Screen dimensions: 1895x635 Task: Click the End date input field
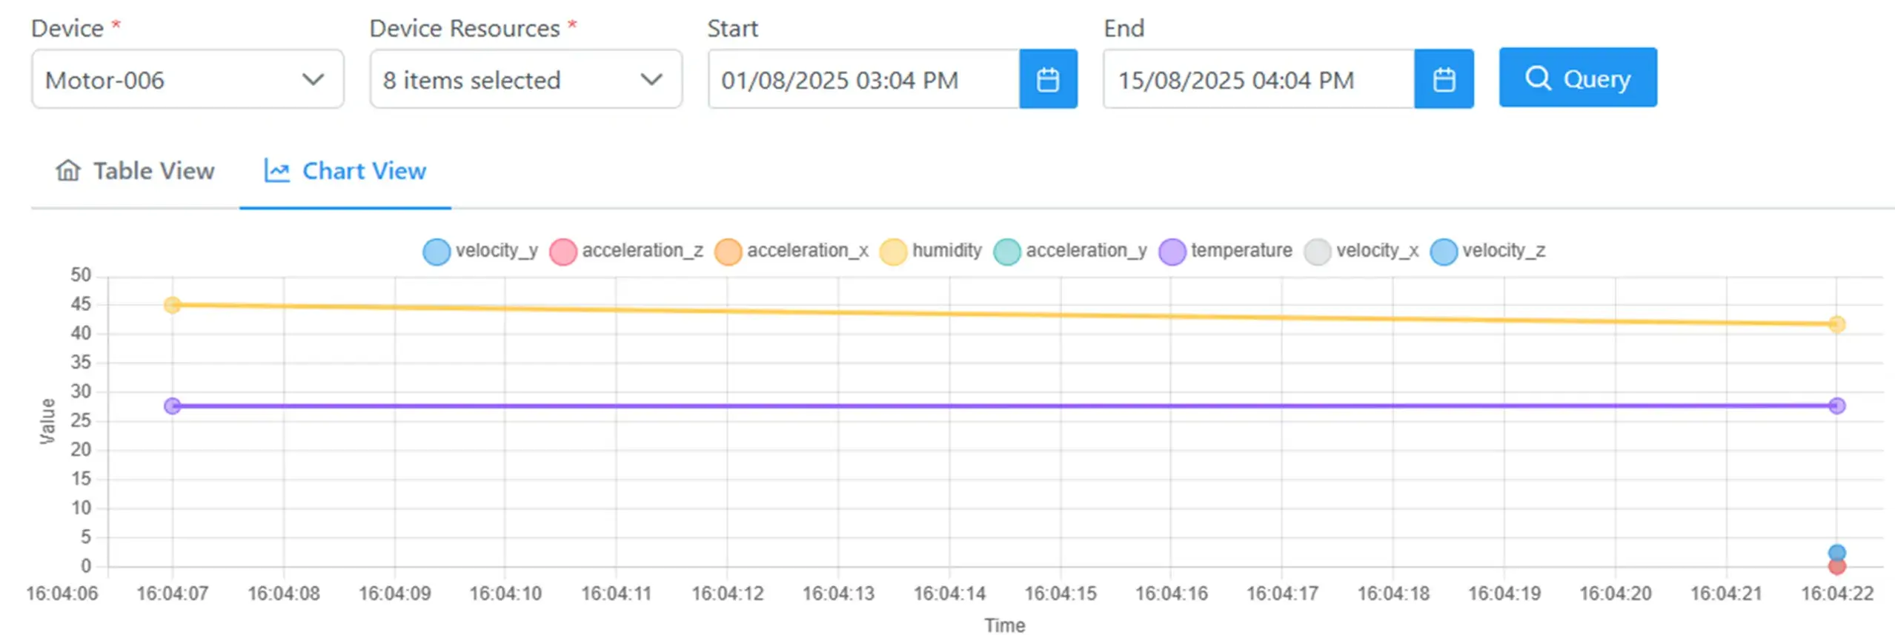(1258, 79)
